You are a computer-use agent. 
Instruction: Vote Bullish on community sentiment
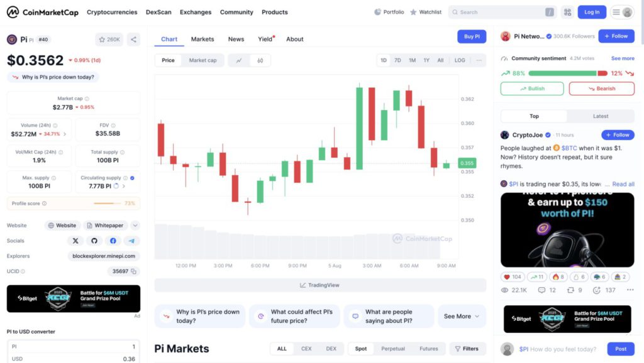point(532,89)
